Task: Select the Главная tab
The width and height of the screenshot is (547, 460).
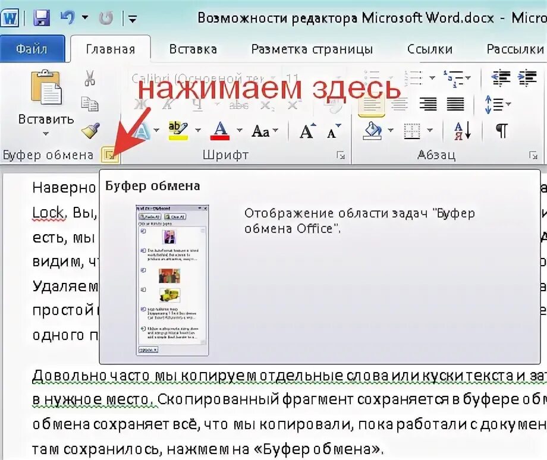Action: (111, 49)
